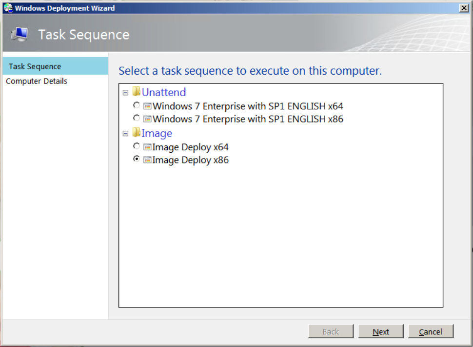Choose the Image Deploy x64 radio button

coord(137,146)
